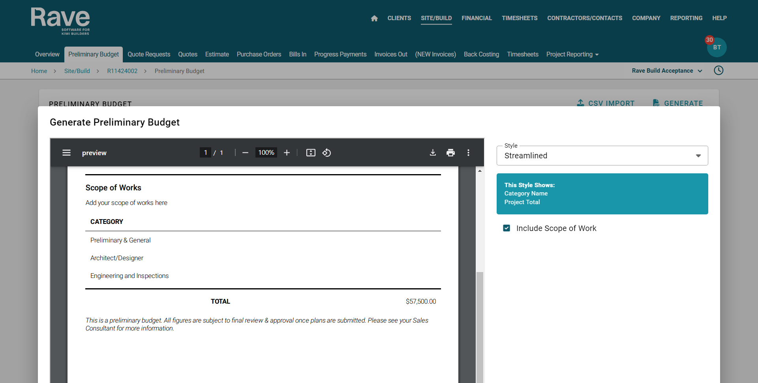Print the preview PDF
The image size is (758, 383).
tap(450, 153)
